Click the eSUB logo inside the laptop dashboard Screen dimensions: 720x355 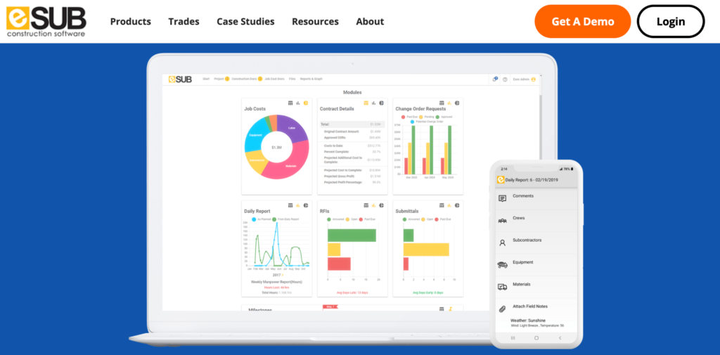pos(180,79)
